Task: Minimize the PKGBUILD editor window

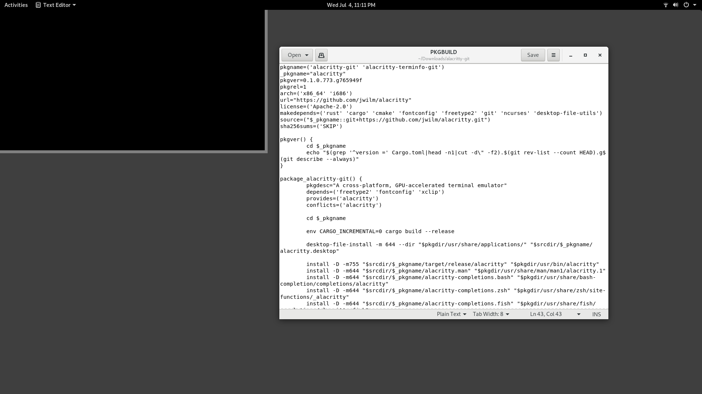Action: click(x=571, y=55)
